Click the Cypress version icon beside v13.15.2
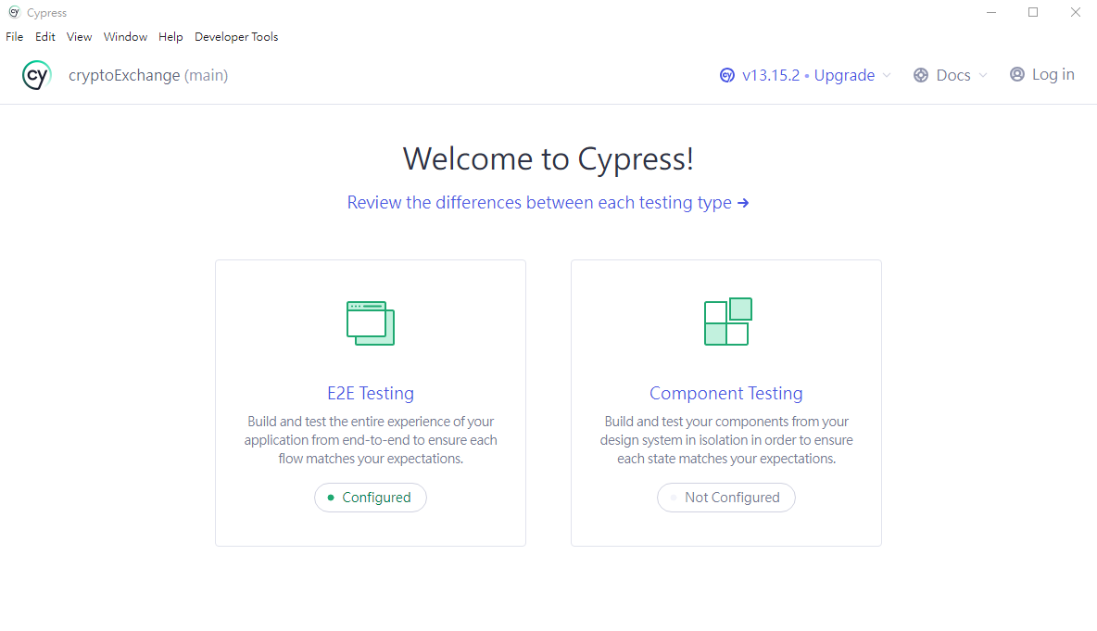Viewport: 1097px width, 631px height. (x=727, y=76)
